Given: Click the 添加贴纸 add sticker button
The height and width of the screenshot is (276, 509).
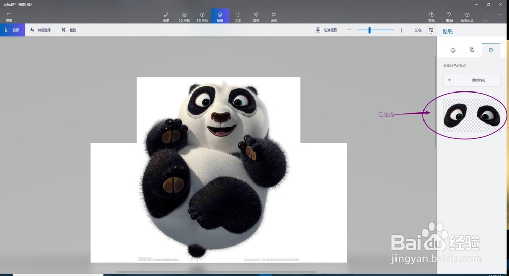Looking at the screenshot, I should (472, 80).
